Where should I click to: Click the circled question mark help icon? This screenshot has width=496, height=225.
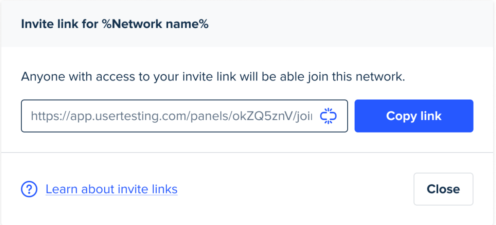pyautogui.click(x=29, y=189)
